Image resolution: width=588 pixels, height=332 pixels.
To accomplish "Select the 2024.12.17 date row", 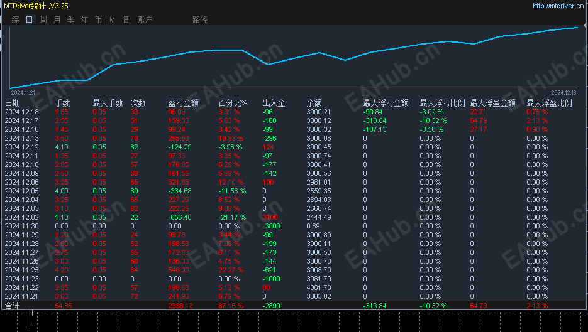I will point(22,120).
